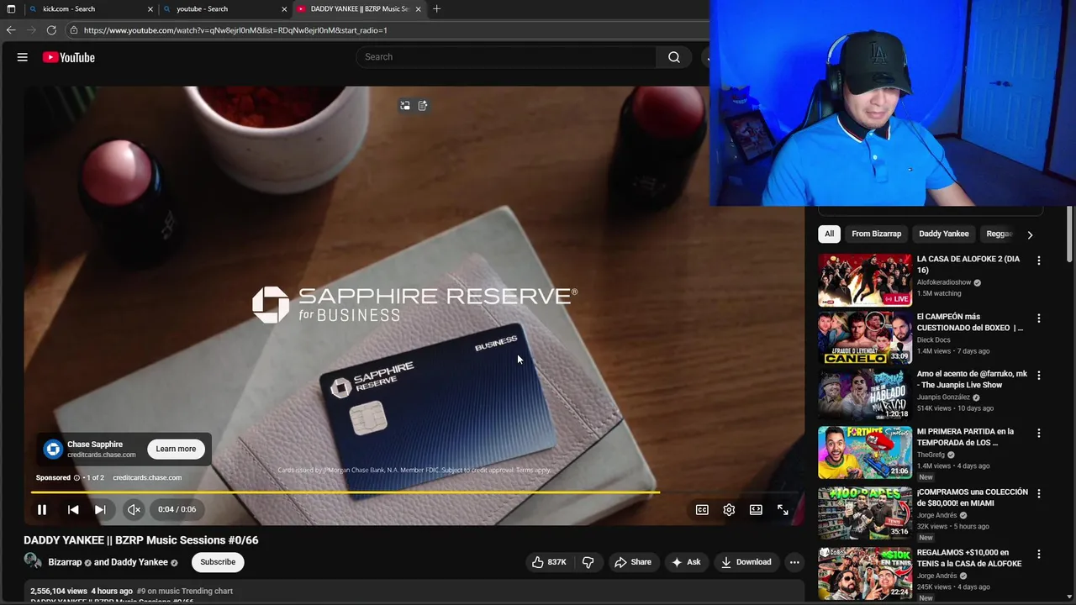
Task: Open the Ask feature
Action: click(686, 562)
